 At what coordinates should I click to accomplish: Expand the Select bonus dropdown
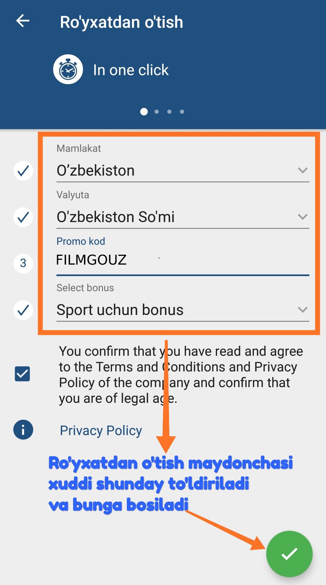pos(183,310)
